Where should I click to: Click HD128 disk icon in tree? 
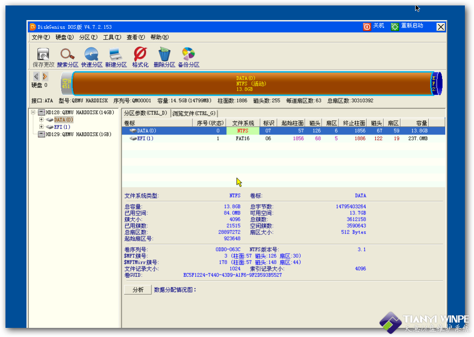42,113
